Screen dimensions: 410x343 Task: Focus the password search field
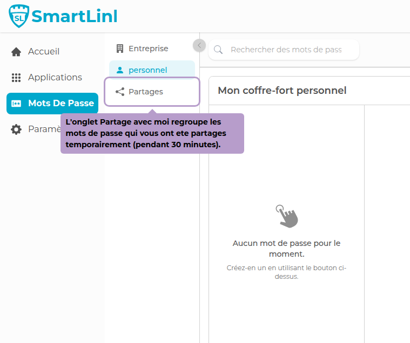(x=286, y=50)
